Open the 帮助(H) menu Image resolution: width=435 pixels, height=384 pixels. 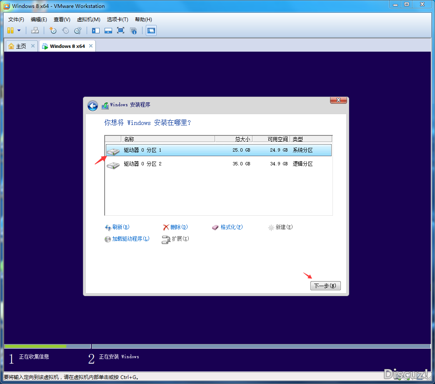143,20
